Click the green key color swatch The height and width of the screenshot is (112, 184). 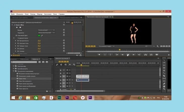click(x=39, y=36)
